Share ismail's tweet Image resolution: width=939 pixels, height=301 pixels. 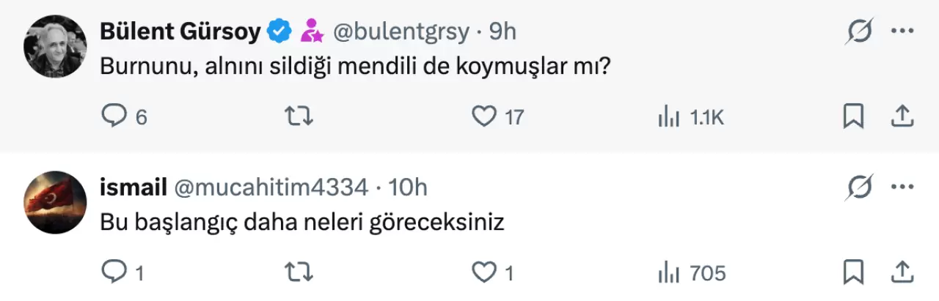(902, 273)
